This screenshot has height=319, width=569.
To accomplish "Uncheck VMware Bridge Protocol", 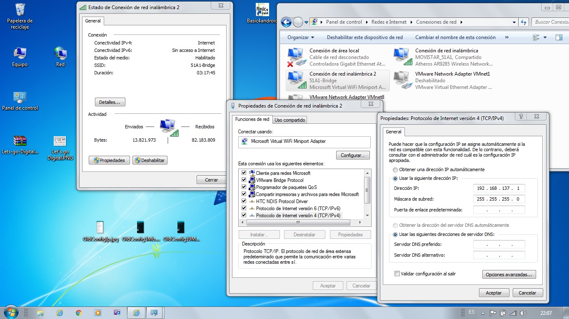I will [x=244, y=180].
